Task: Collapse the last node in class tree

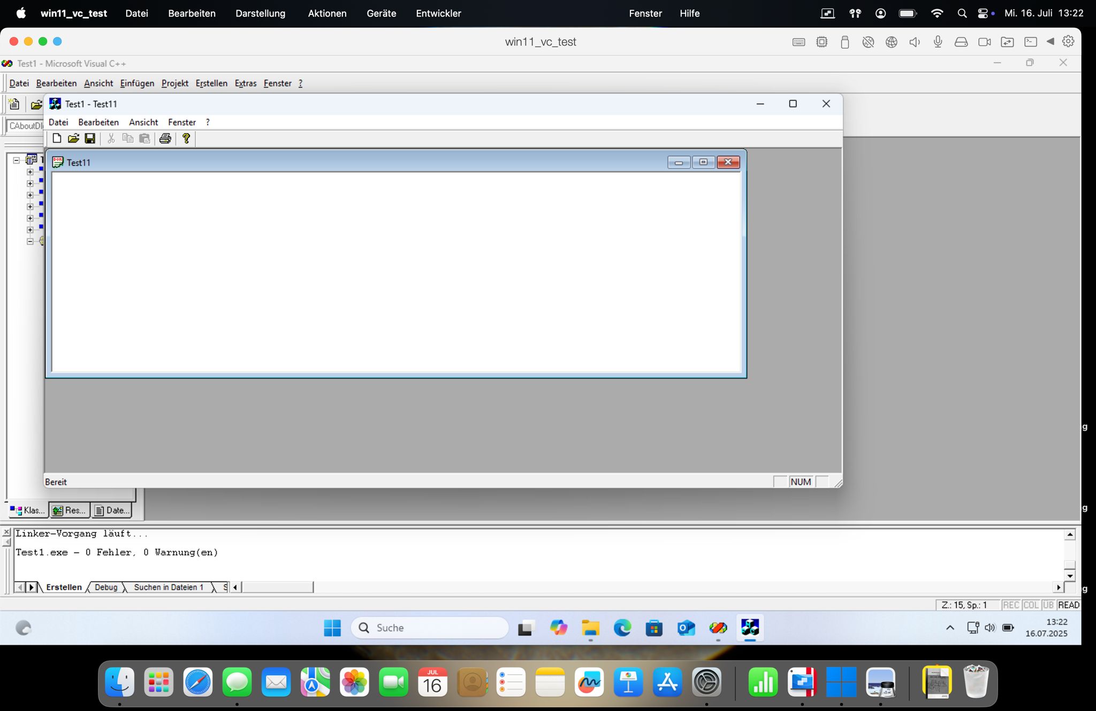Action: pyautogui.click(x=30, y=241)
